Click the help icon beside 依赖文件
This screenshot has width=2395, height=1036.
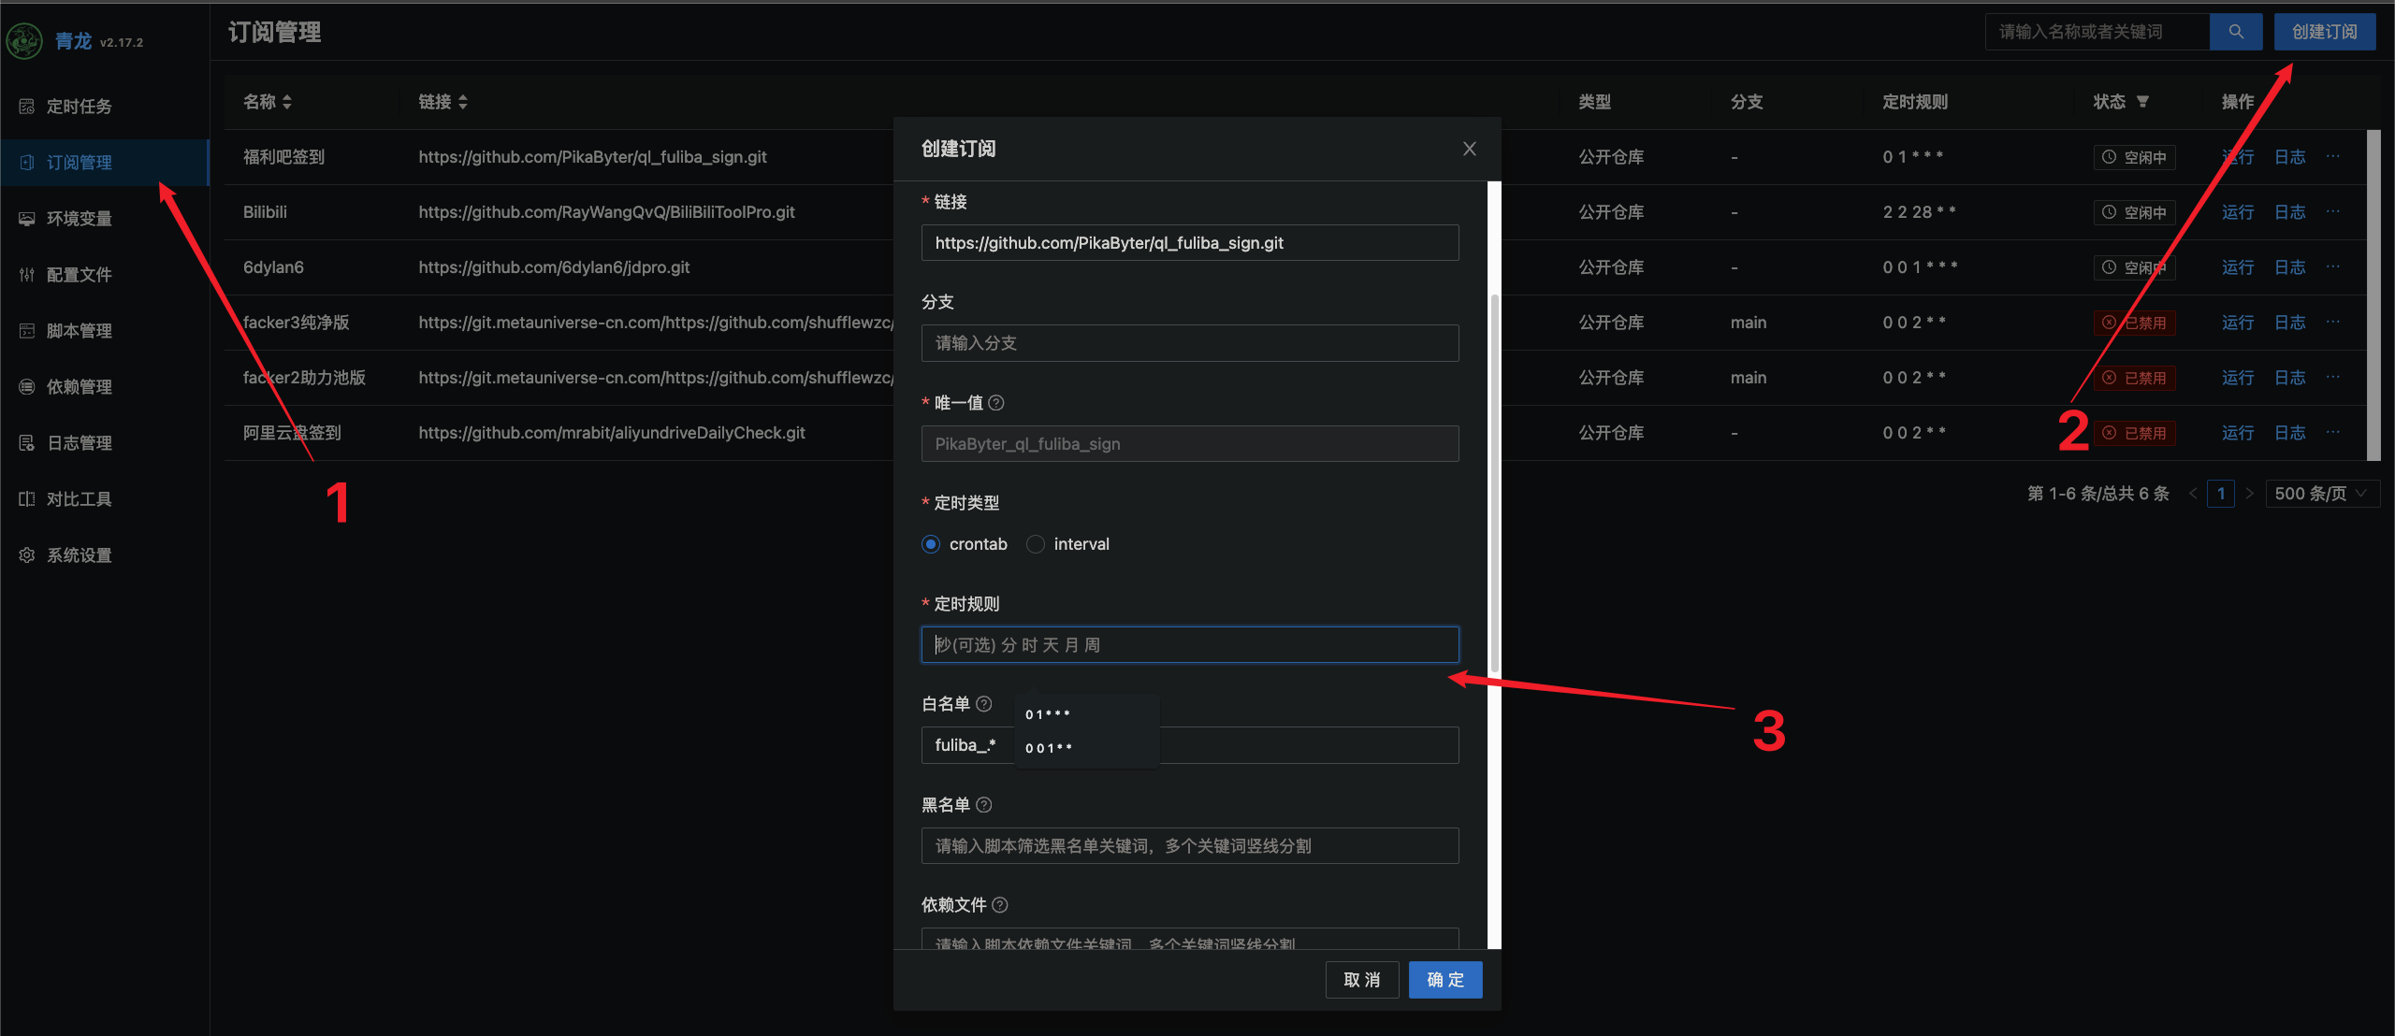(x=1000, y=905)
